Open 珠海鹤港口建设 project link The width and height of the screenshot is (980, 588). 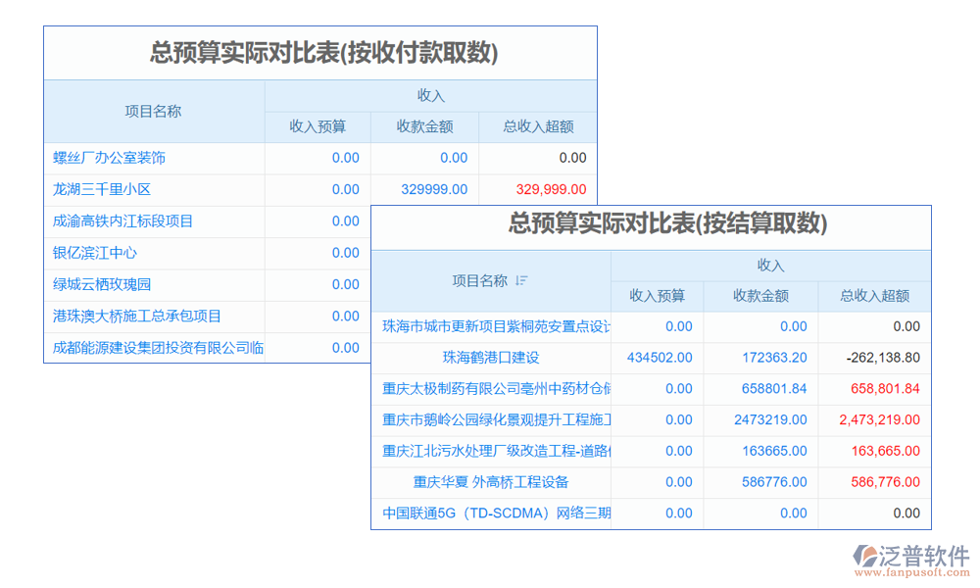pyautogui.click(x=491, y=358)
